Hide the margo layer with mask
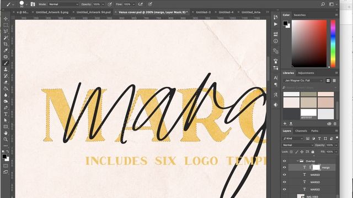The width and height of the screenshot is (353, 198). [285, 167]
